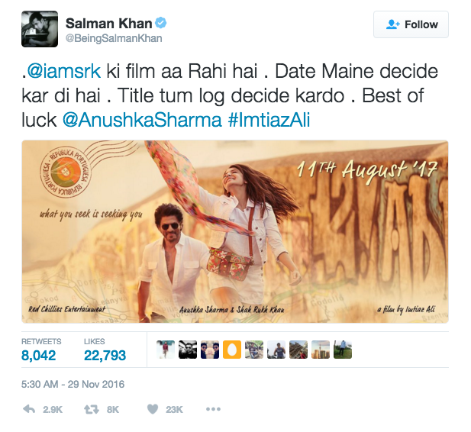Image resolution: width=471 pixels, height=432 pixels.
Task: Click the blue verified badge
Action: (x=161, y=23)
